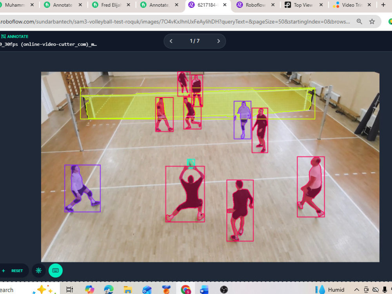Click the zoom magnifier icon in address bar

point(359,22)
